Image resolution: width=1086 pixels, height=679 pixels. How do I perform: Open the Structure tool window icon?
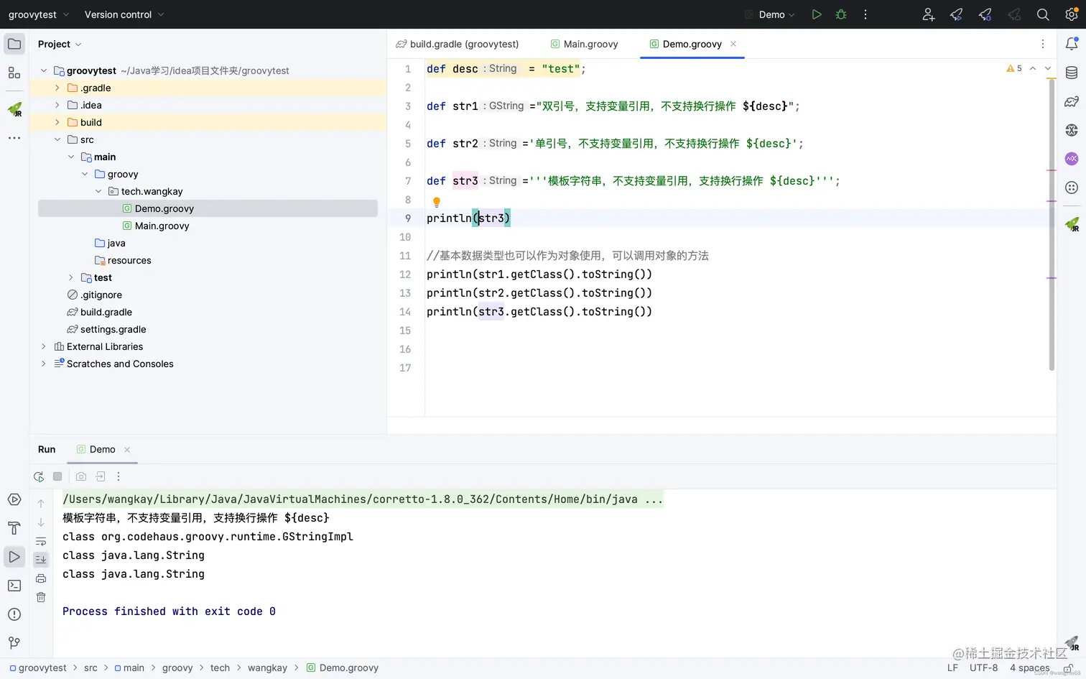[14, 73]
